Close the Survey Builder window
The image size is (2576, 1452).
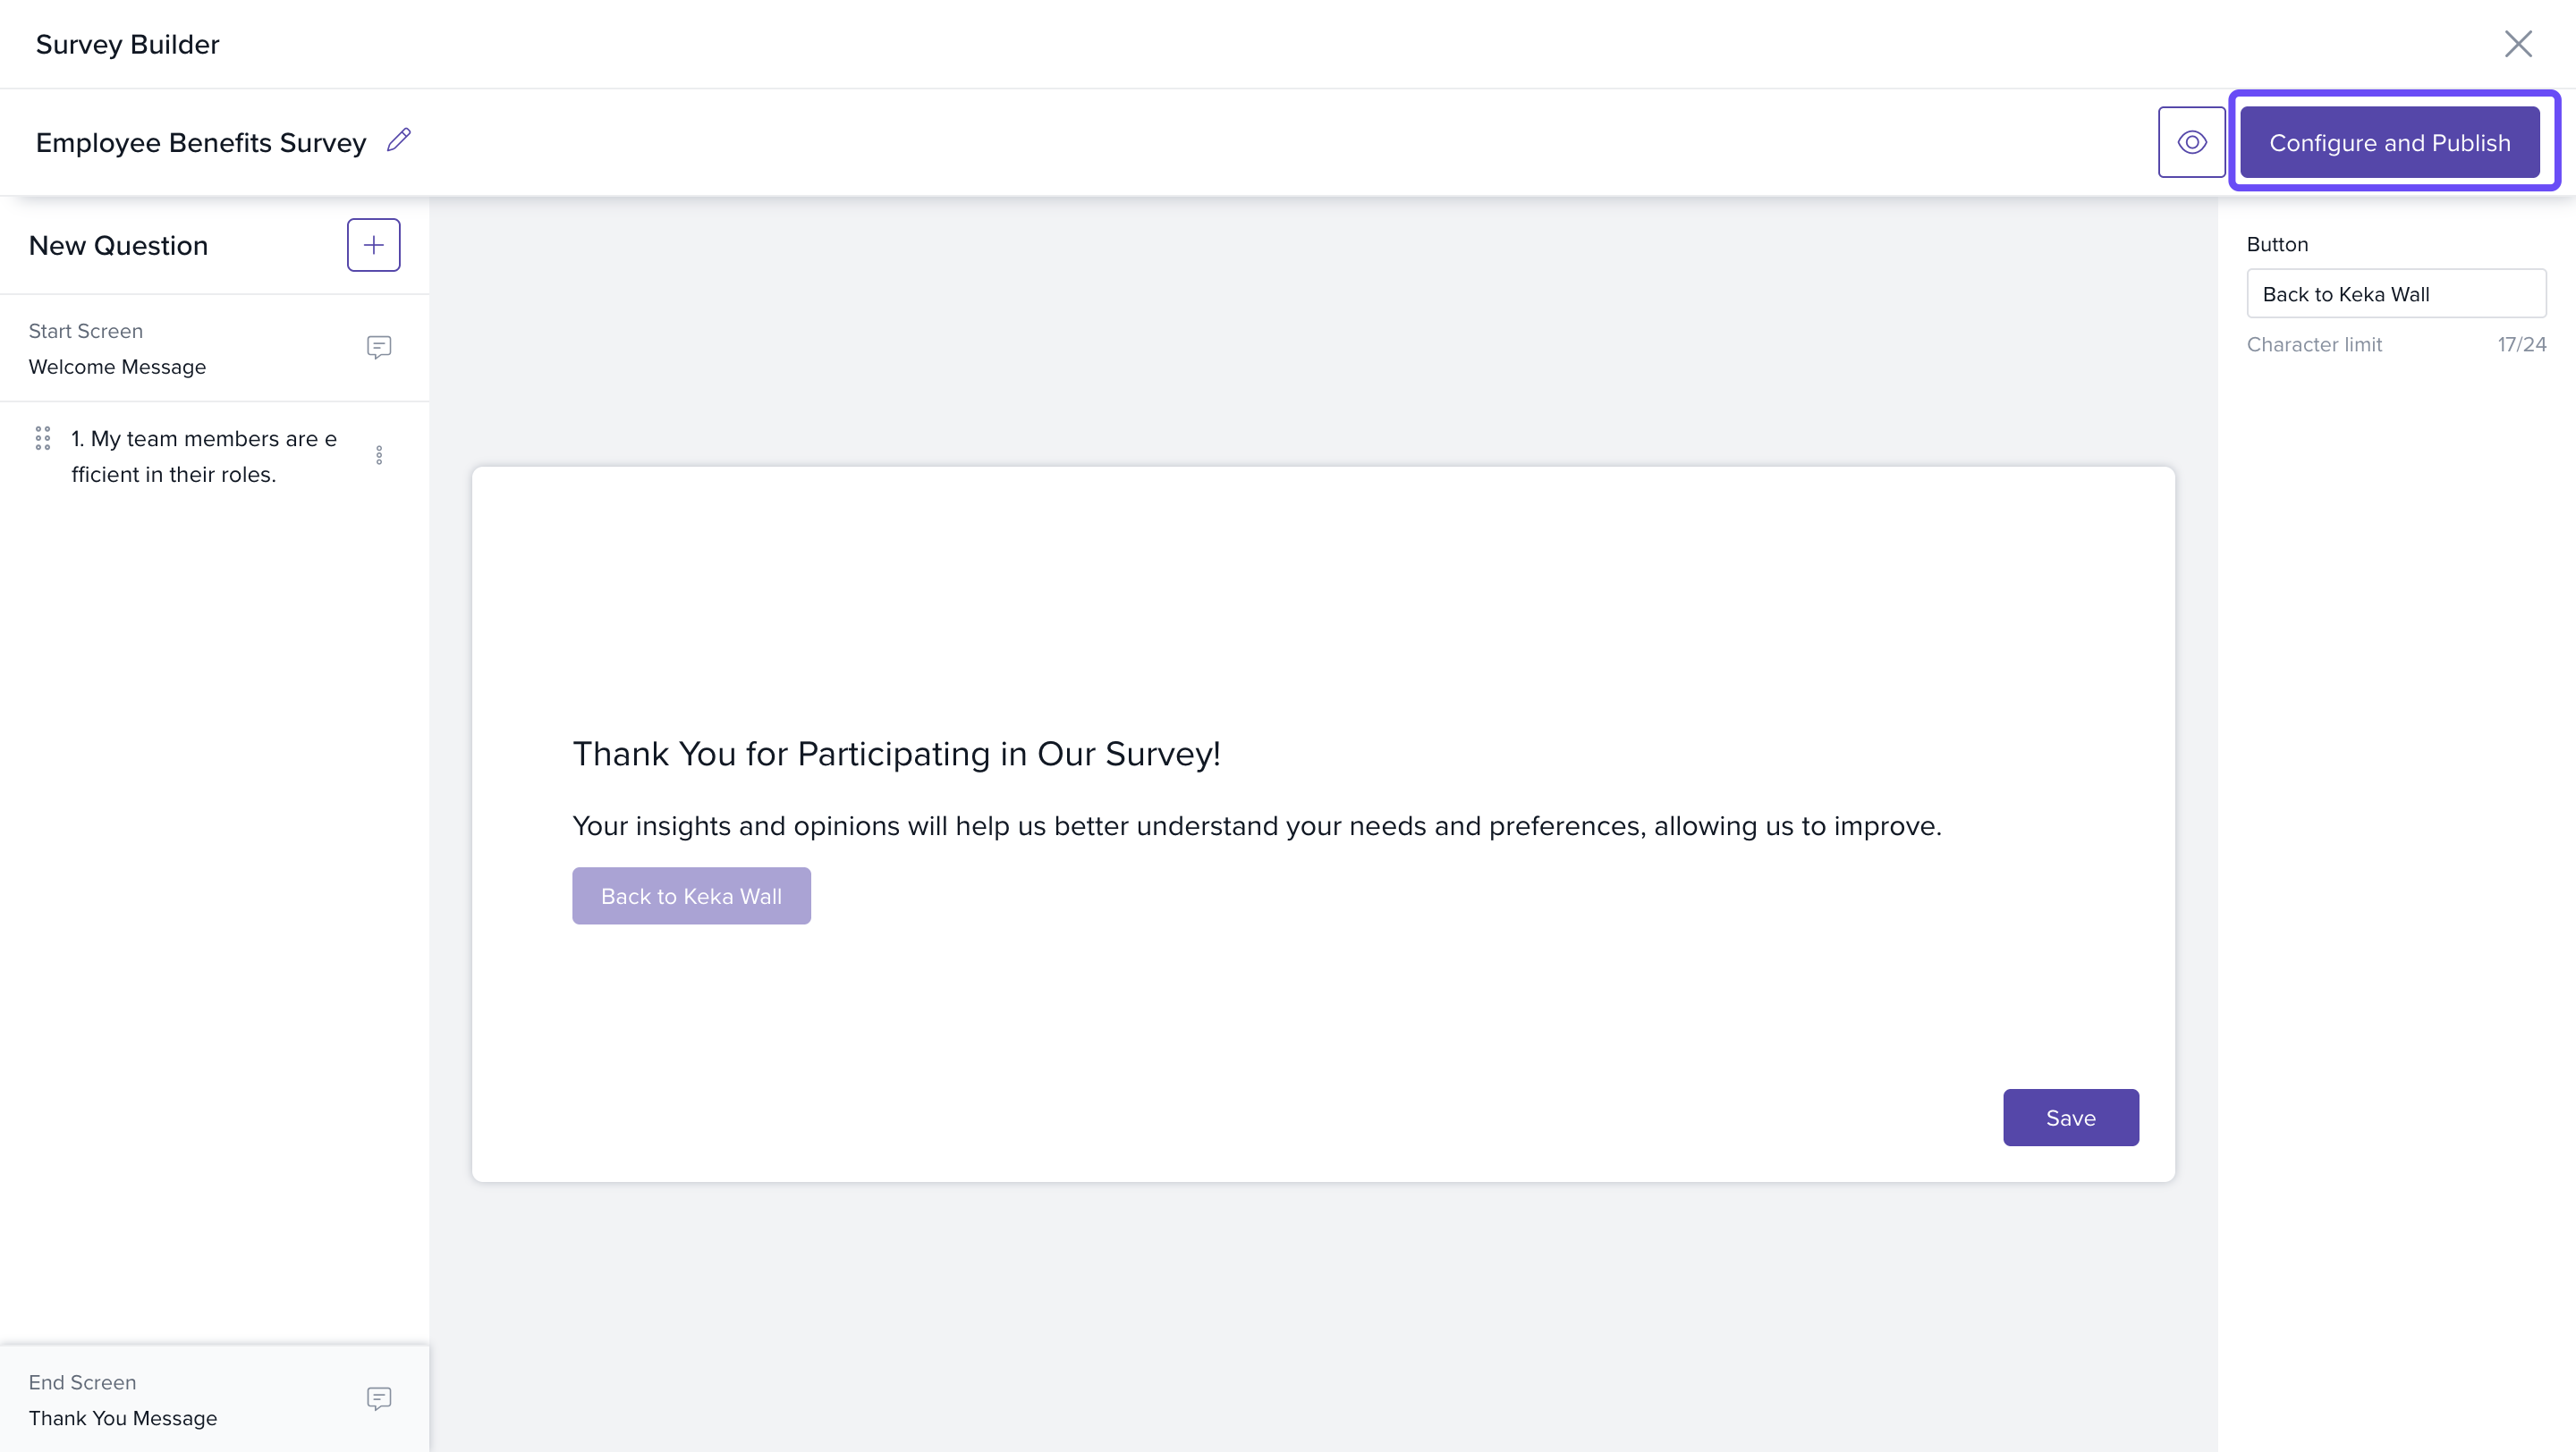tap(2517, 44)
